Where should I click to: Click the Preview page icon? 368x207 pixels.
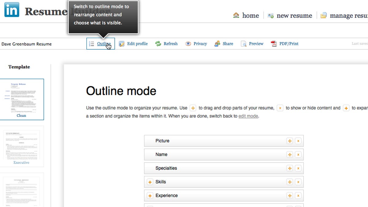pyautogui.click(x=243, y=44)
